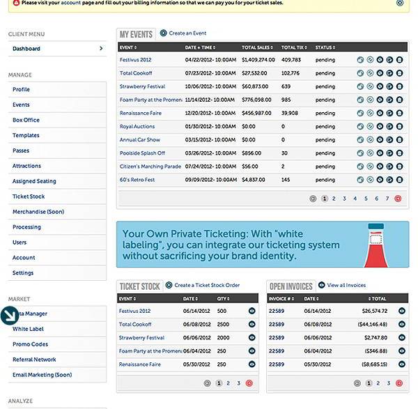Click the Create an Event circle icon
This screenshot has width=418, height=409.
click(164, 33)
